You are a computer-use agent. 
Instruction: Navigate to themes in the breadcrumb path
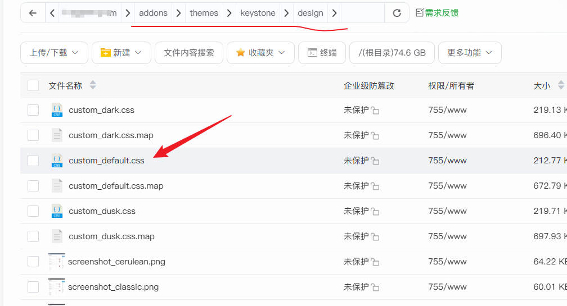[x=204, y=13]
